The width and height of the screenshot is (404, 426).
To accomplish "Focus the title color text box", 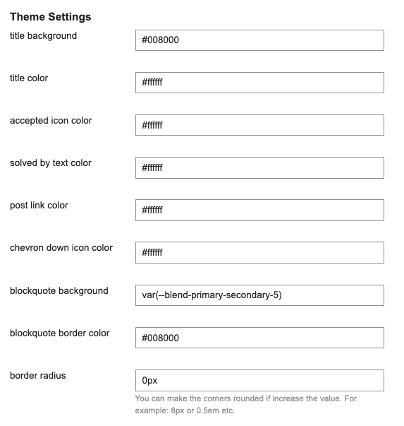I will tap(259, 83).
